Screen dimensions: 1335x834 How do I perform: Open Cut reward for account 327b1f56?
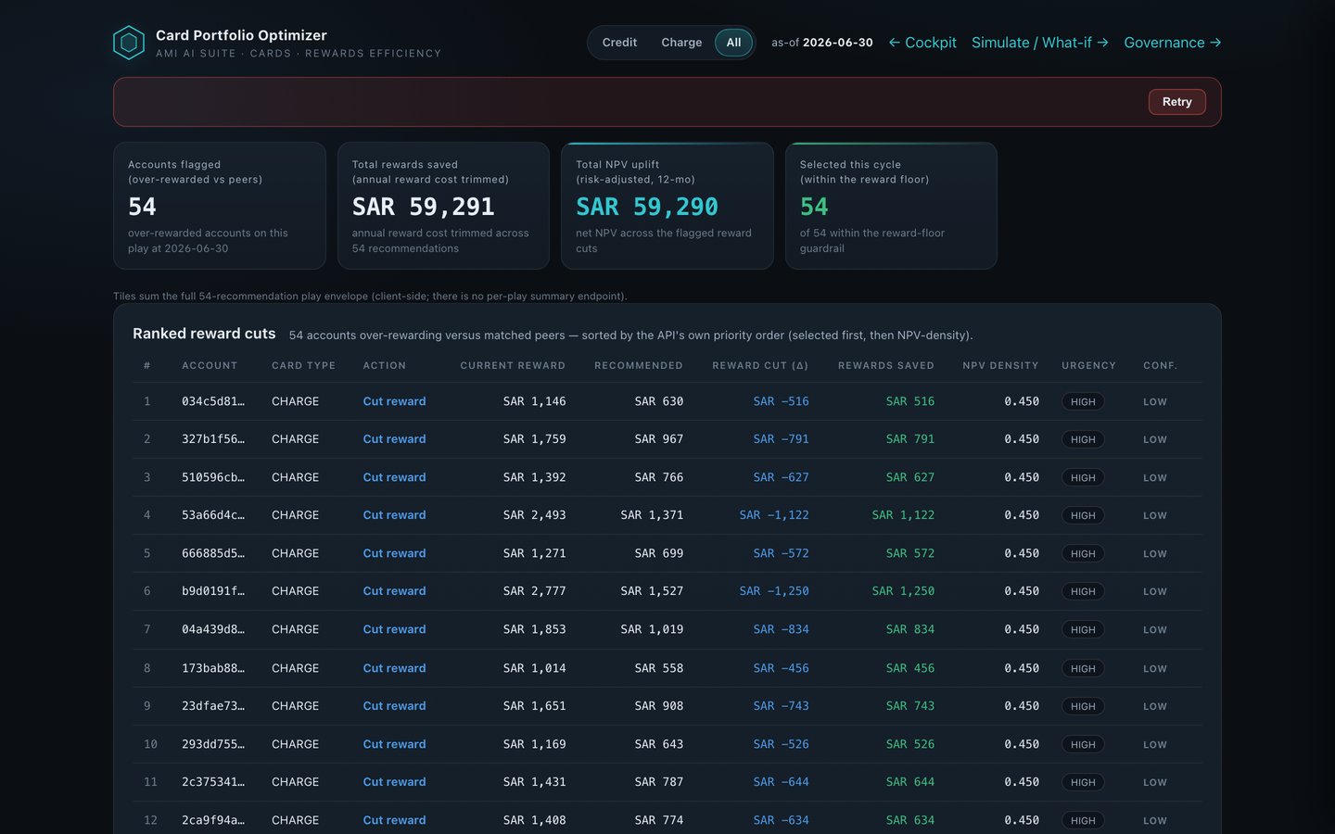[x=394, y=439]
